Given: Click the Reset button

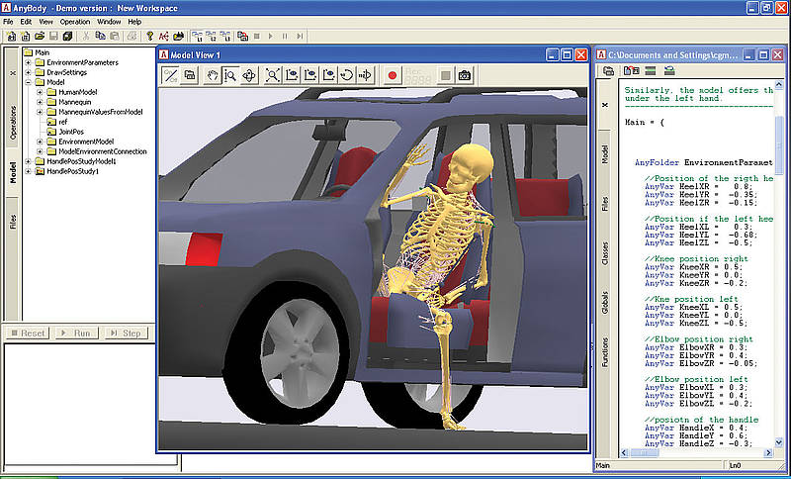Looking at the screenshot, I should click(x=27, y=333).
